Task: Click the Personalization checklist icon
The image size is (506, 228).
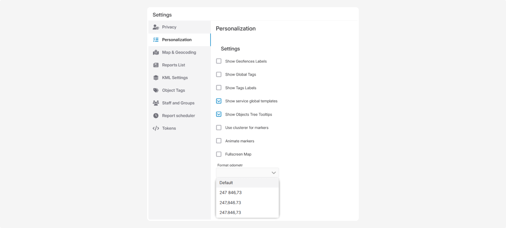Action: pos(156,40)
